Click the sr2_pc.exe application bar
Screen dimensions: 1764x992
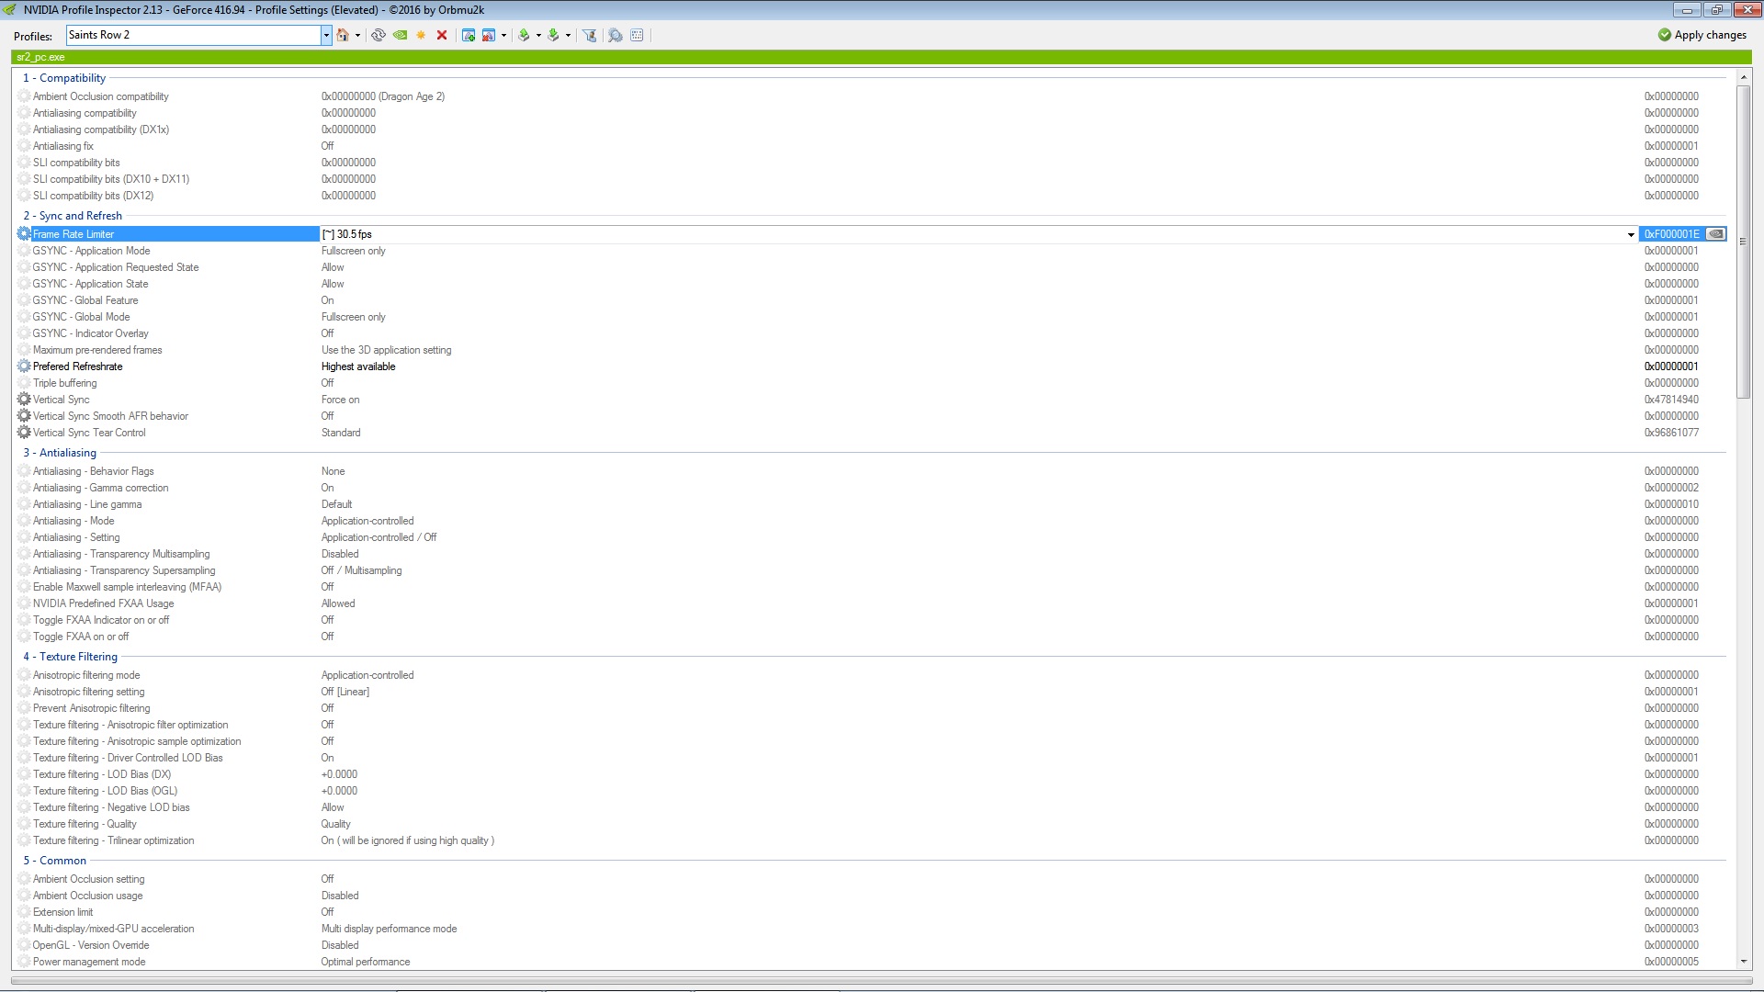coord(881,57)
